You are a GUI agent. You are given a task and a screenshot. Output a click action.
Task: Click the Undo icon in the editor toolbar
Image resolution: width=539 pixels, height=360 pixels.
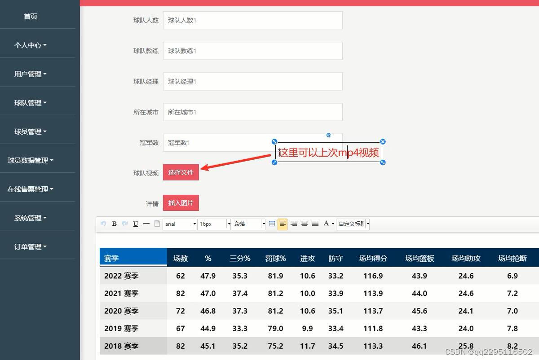[x=104, y=224]
